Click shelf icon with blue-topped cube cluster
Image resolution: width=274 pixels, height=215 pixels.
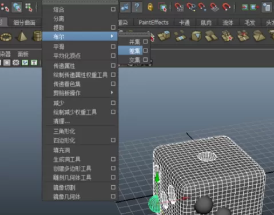164,36
